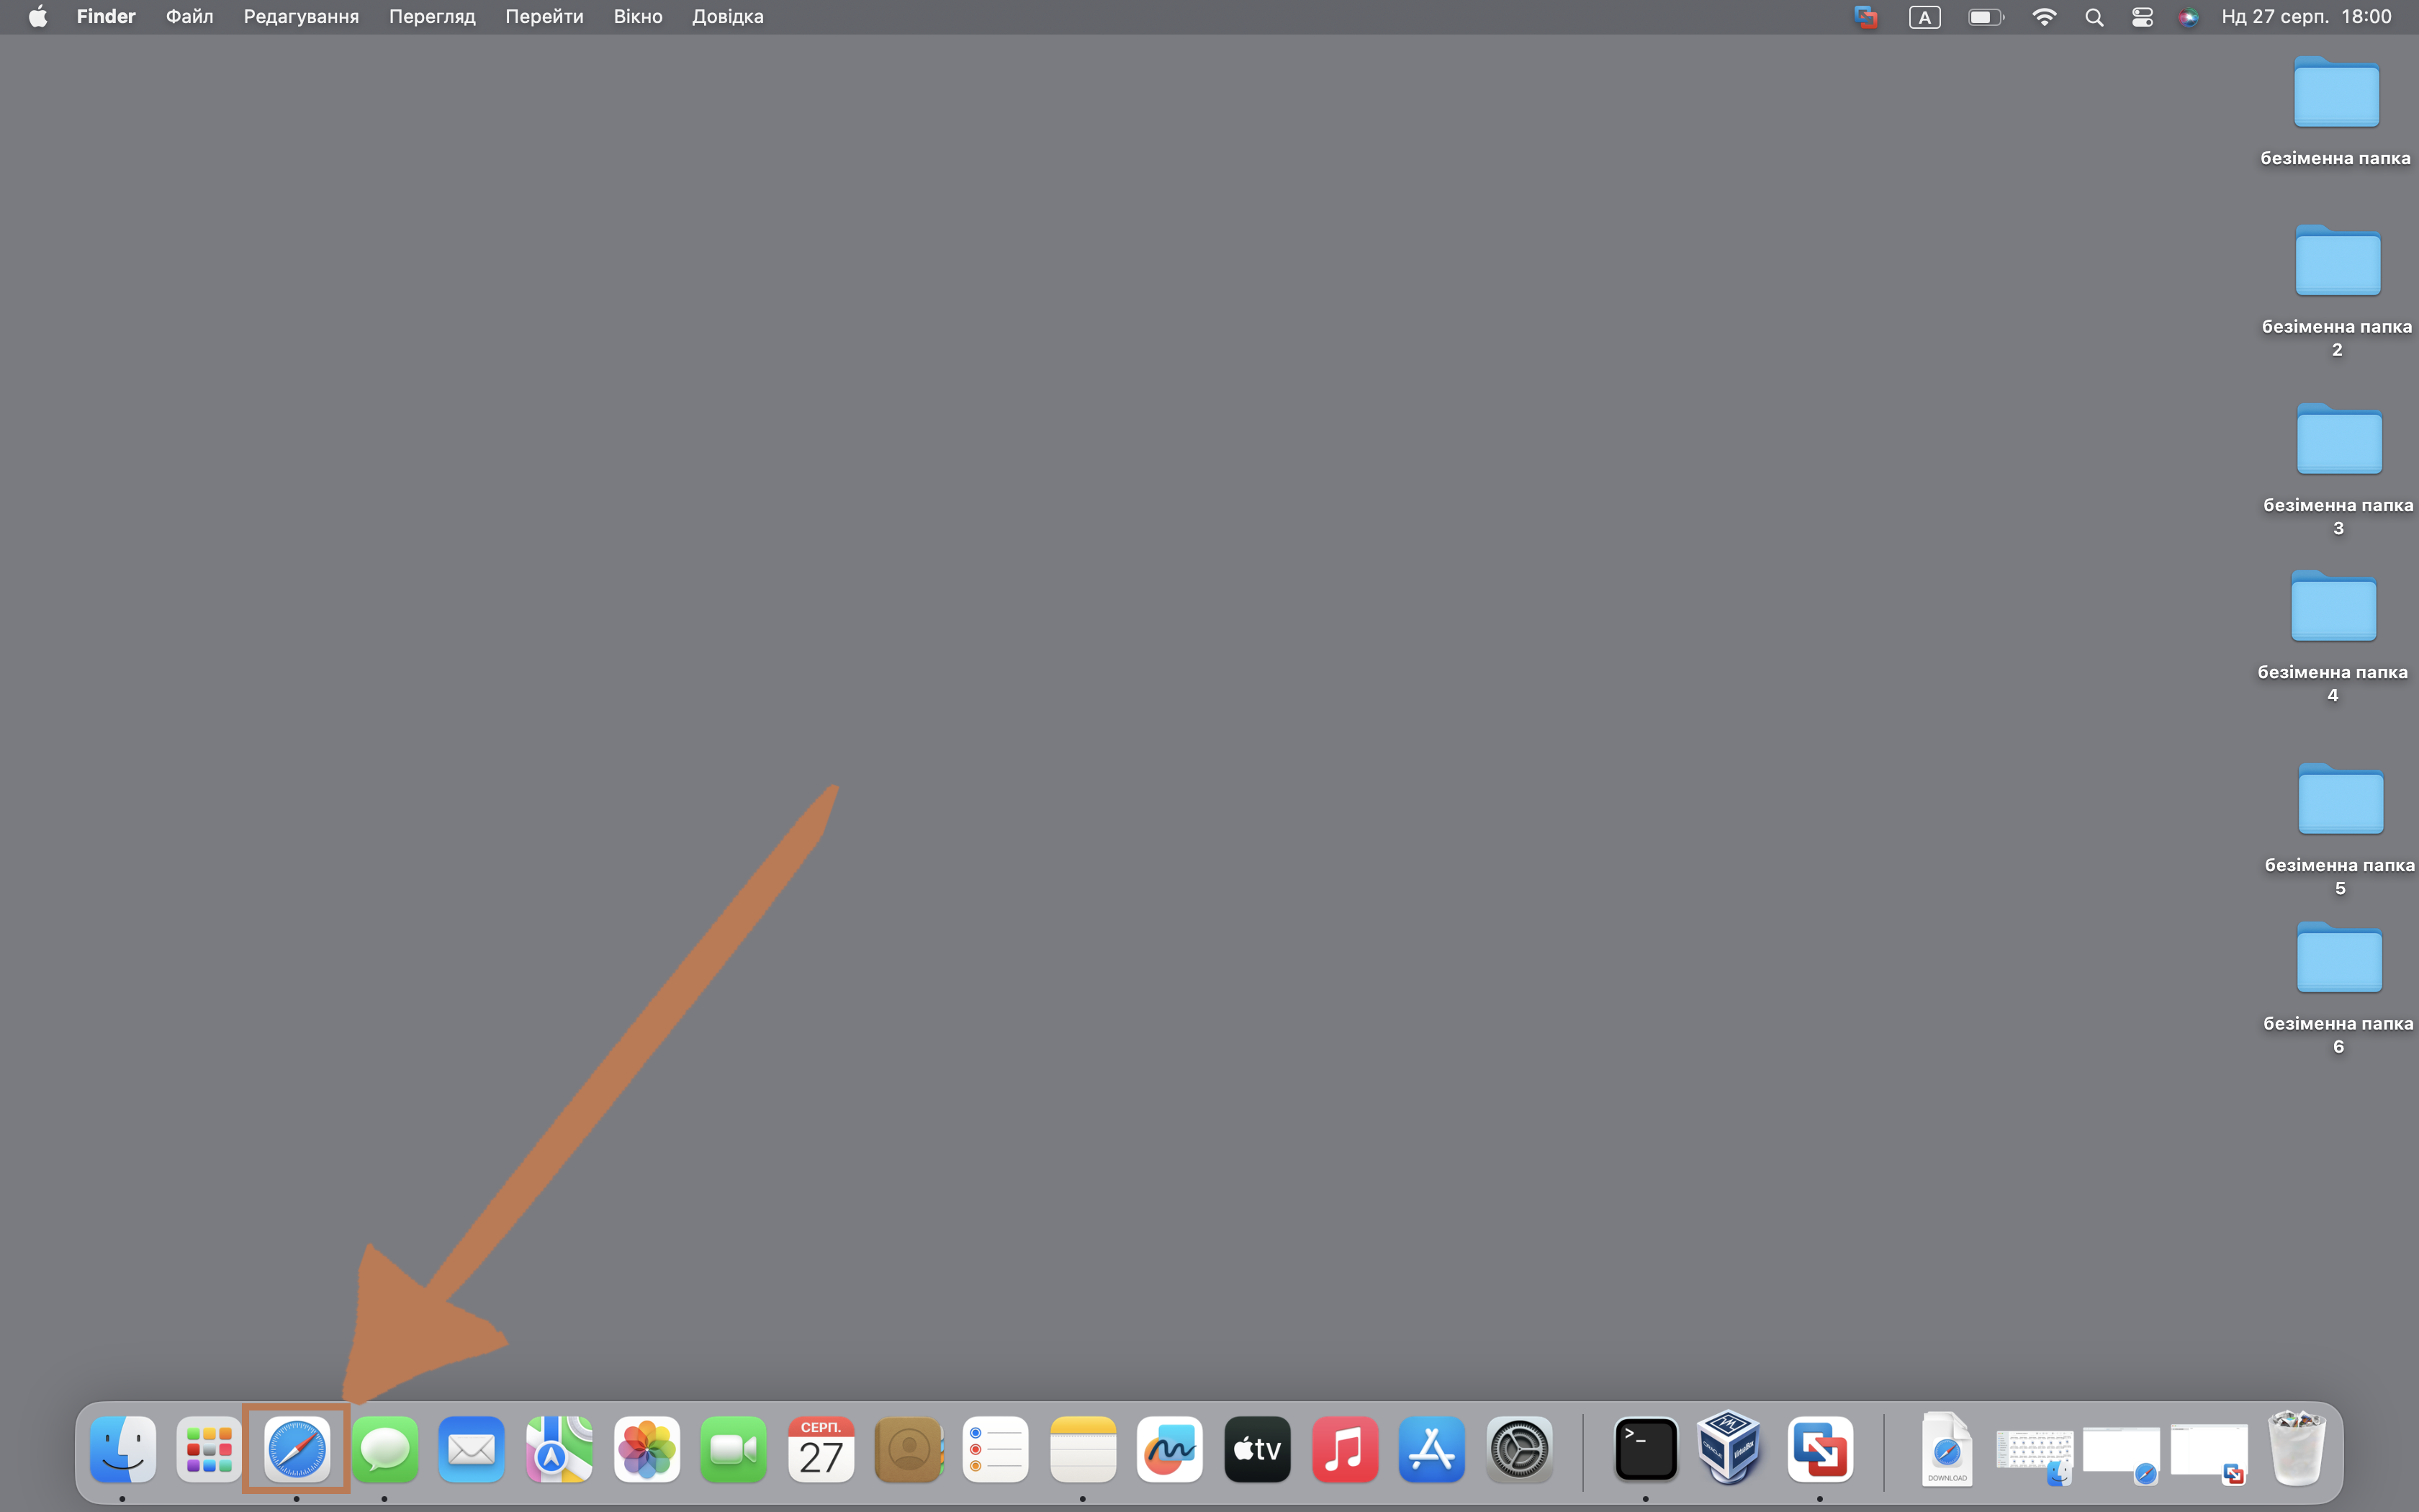Open the Apple menu
This screenshot has width=2419, height=1512.
click(x=38, y=17)
